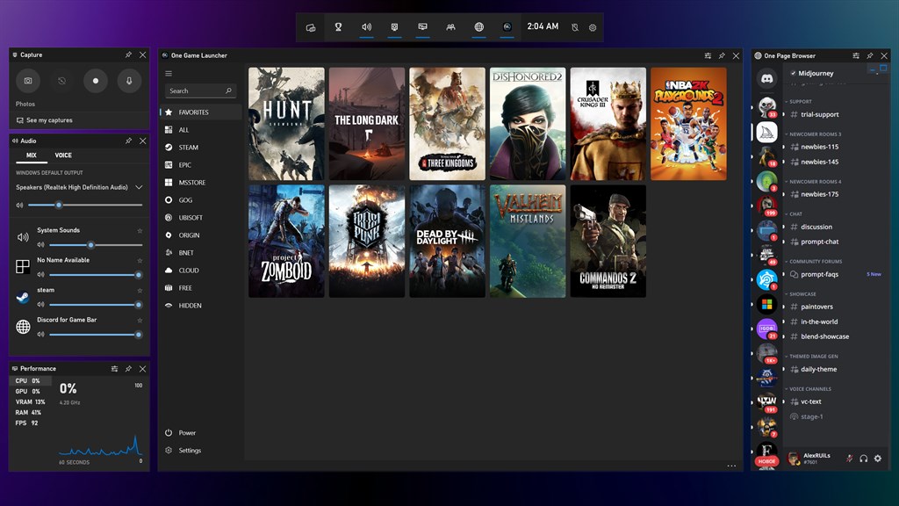Image resolution: width=899 pixels, height=506 pixels.
Task: Open One Game Launcher widget options icon
Action: [708, 55]
